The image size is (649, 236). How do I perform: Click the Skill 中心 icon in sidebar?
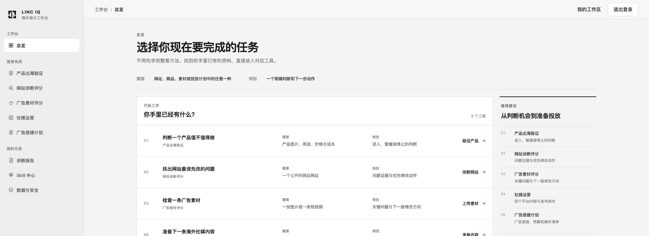tap(11, 175)
